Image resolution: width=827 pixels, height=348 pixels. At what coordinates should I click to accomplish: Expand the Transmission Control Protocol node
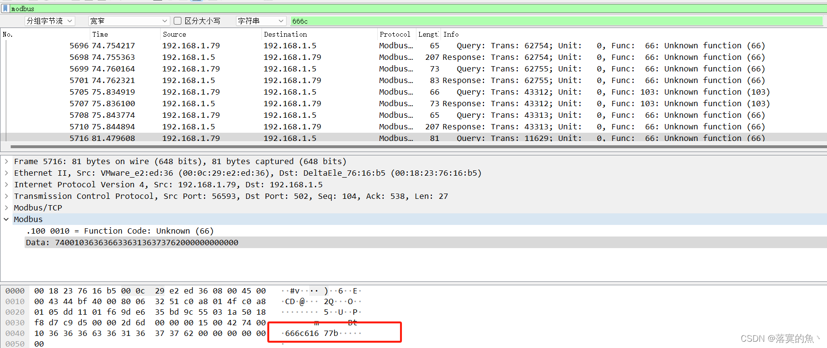6,196
